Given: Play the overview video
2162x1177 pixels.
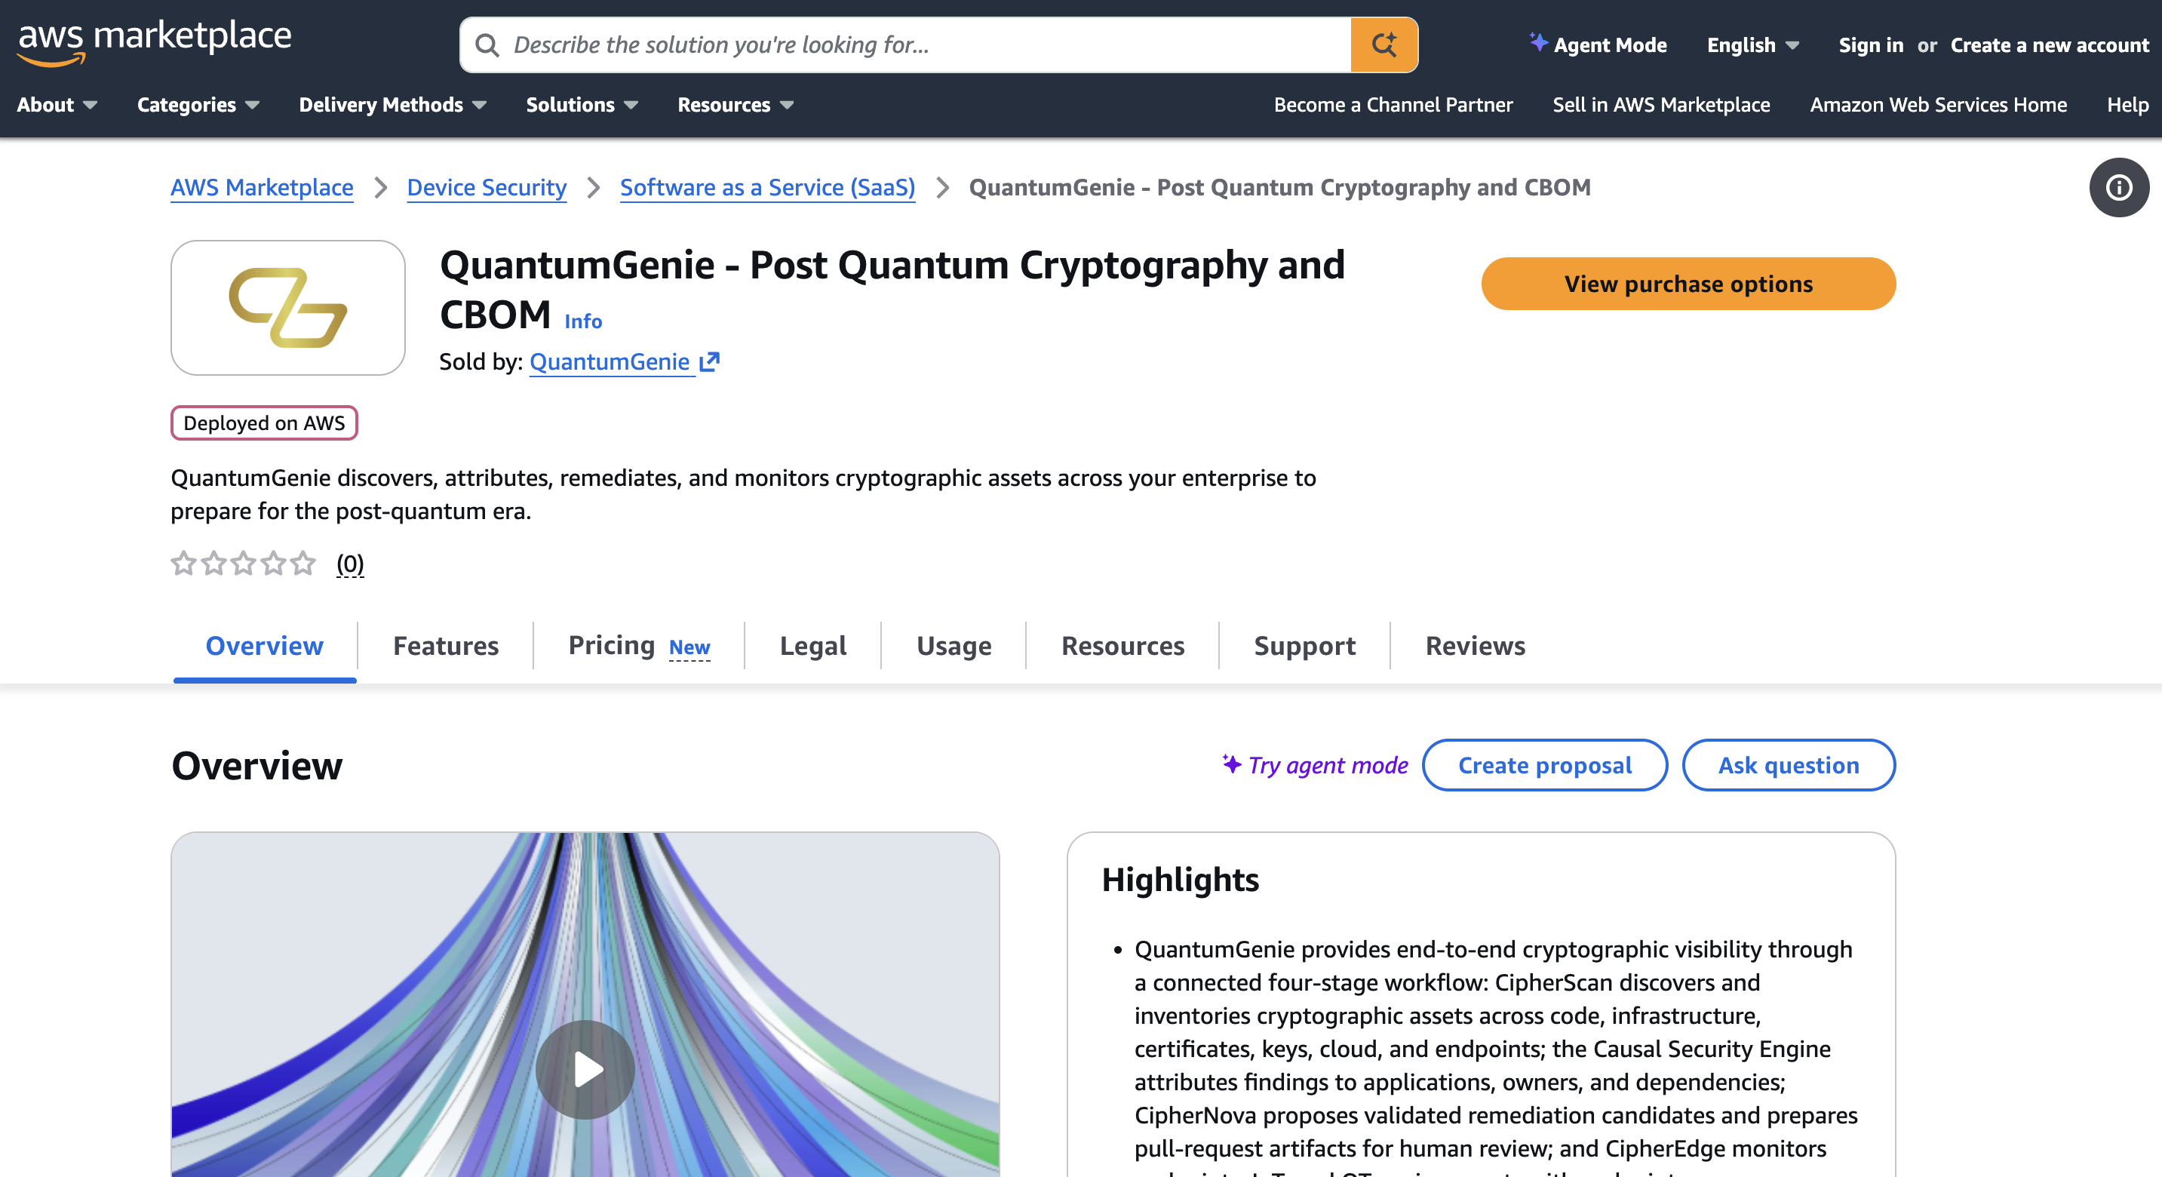Looking at the screenshot, I should click(x=585, y=1068).
